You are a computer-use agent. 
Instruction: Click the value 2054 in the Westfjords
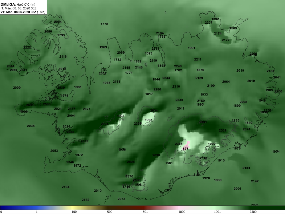point(58,22)
